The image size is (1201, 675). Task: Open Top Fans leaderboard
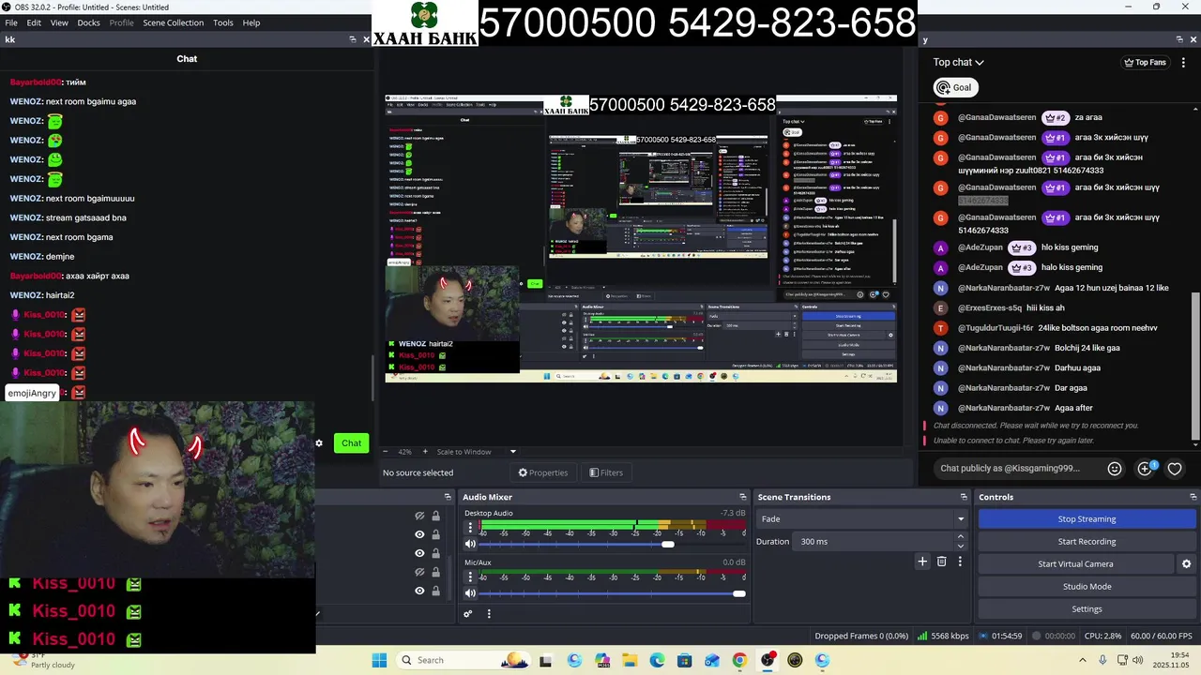(x=1145, y=63)
